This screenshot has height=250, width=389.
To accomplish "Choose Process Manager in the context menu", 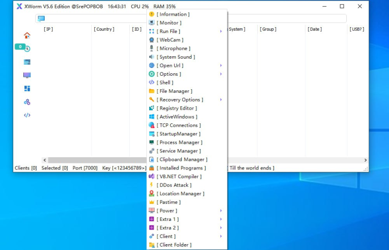I will point(179,143).
